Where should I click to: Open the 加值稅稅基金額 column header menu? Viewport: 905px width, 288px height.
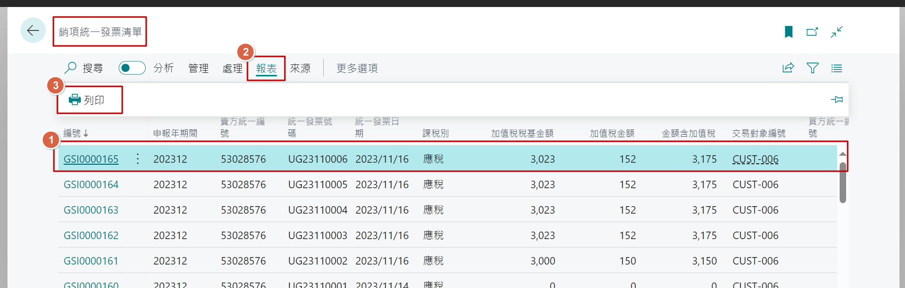[x=522, y=133]
